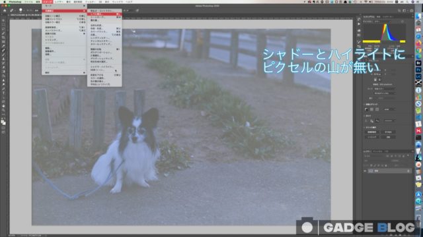Select the Move tool in the toolbar
The height and width of the screenshot is (237, 423).
pos(3,20)
